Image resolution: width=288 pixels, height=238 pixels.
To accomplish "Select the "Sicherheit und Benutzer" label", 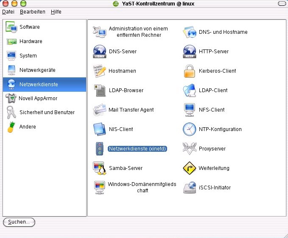I will (47, 112).
